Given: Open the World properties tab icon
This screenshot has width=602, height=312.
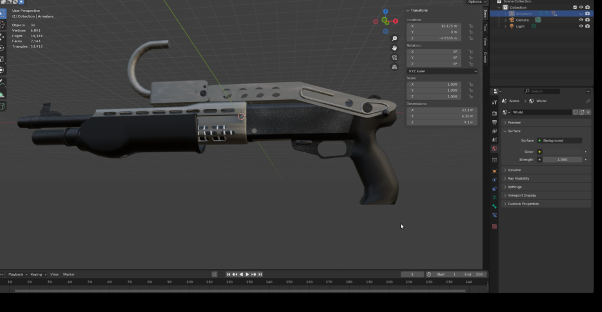Looking at the screenshot, I should [494, 149].
